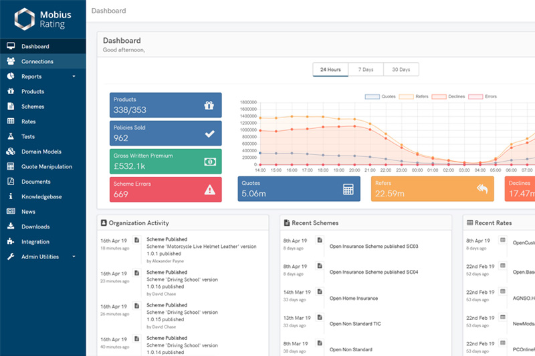Screen dimensions: 535x356
Task: Switch to the 7 Days tab
Action: pos(366,69)
